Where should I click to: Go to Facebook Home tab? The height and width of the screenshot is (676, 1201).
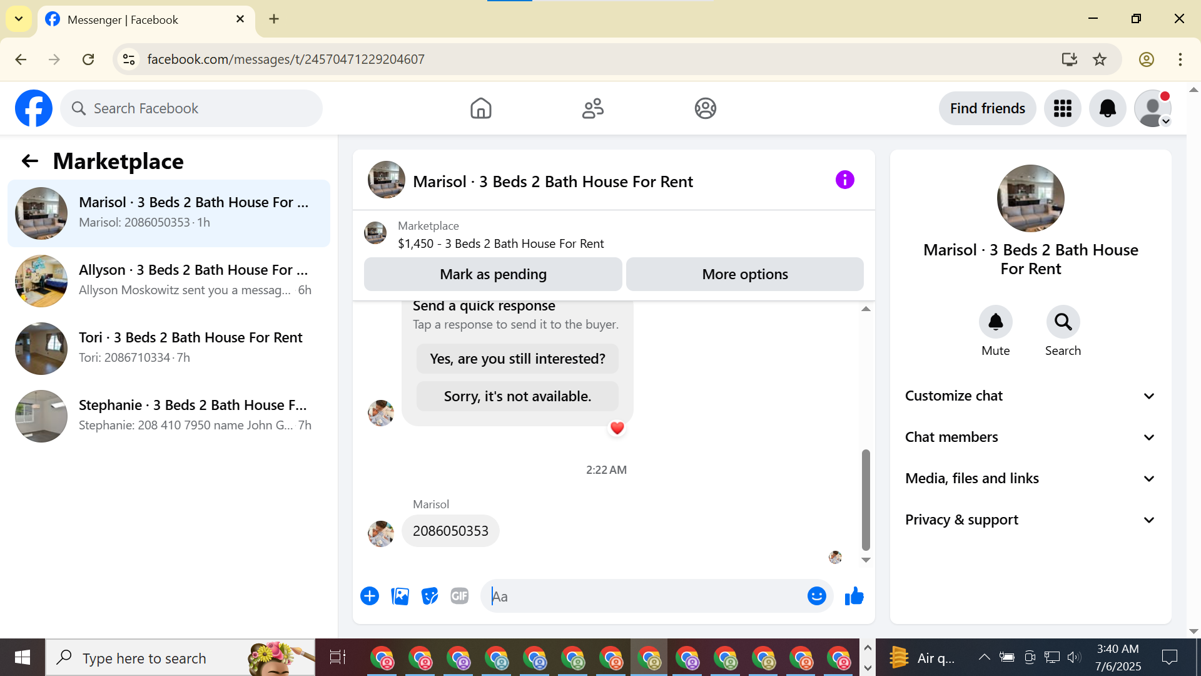480,108
